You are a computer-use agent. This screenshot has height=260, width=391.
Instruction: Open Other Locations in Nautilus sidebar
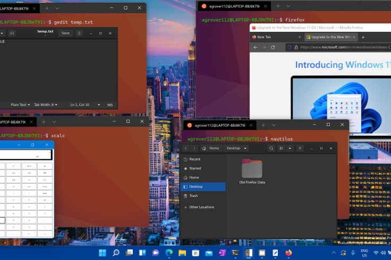(203, 207)
